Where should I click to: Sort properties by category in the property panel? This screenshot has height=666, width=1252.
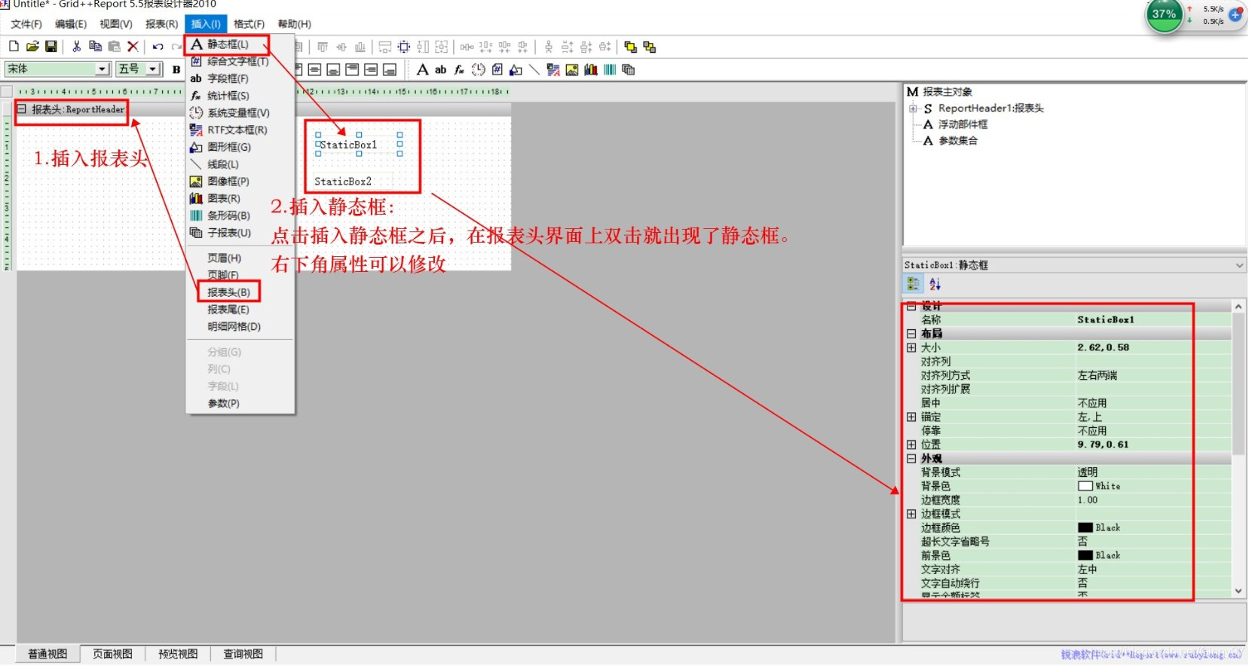[x=914, y=284]
